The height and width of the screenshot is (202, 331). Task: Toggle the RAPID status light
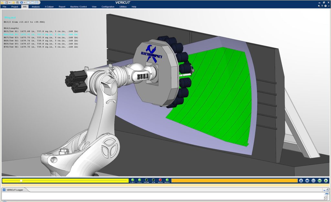point(160,180)
